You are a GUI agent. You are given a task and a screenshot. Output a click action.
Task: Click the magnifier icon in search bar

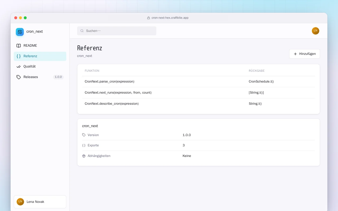coord(82,31)
